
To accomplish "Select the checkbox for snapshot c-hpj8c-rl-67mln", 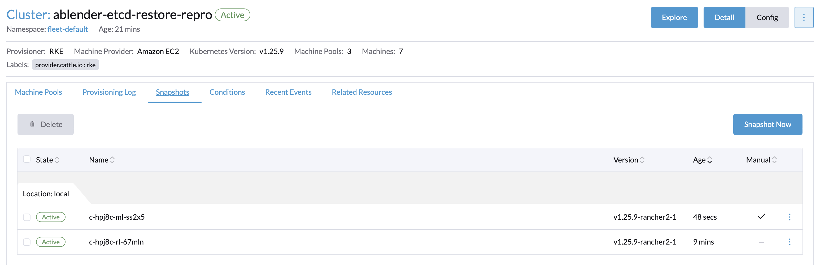I will point(27,242).
